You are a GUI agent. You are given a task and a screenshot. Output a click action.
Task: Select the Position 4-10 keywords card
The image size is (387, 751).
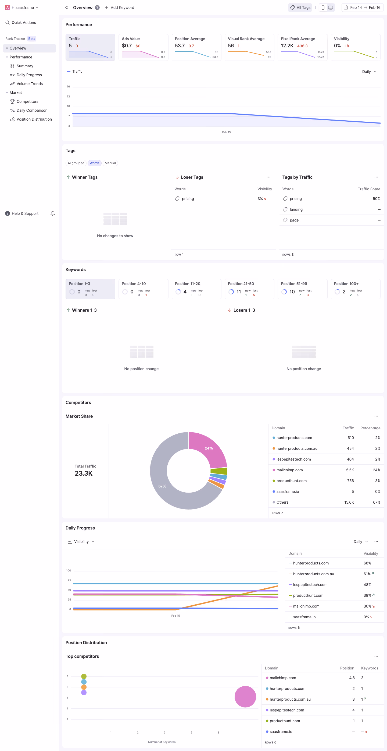coord(144,289)
